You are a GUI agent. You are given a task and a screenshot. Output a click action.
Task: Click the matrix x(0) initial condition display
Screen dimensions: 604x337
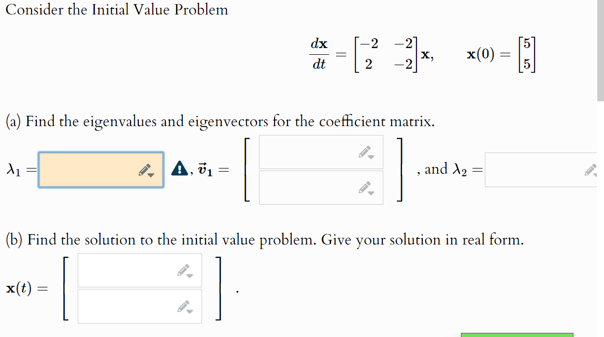tap(528, 54)
